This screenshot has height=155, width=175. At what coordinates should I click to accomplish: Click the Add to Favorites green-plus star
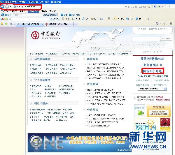pyautogui.click(x=6, y=24)
